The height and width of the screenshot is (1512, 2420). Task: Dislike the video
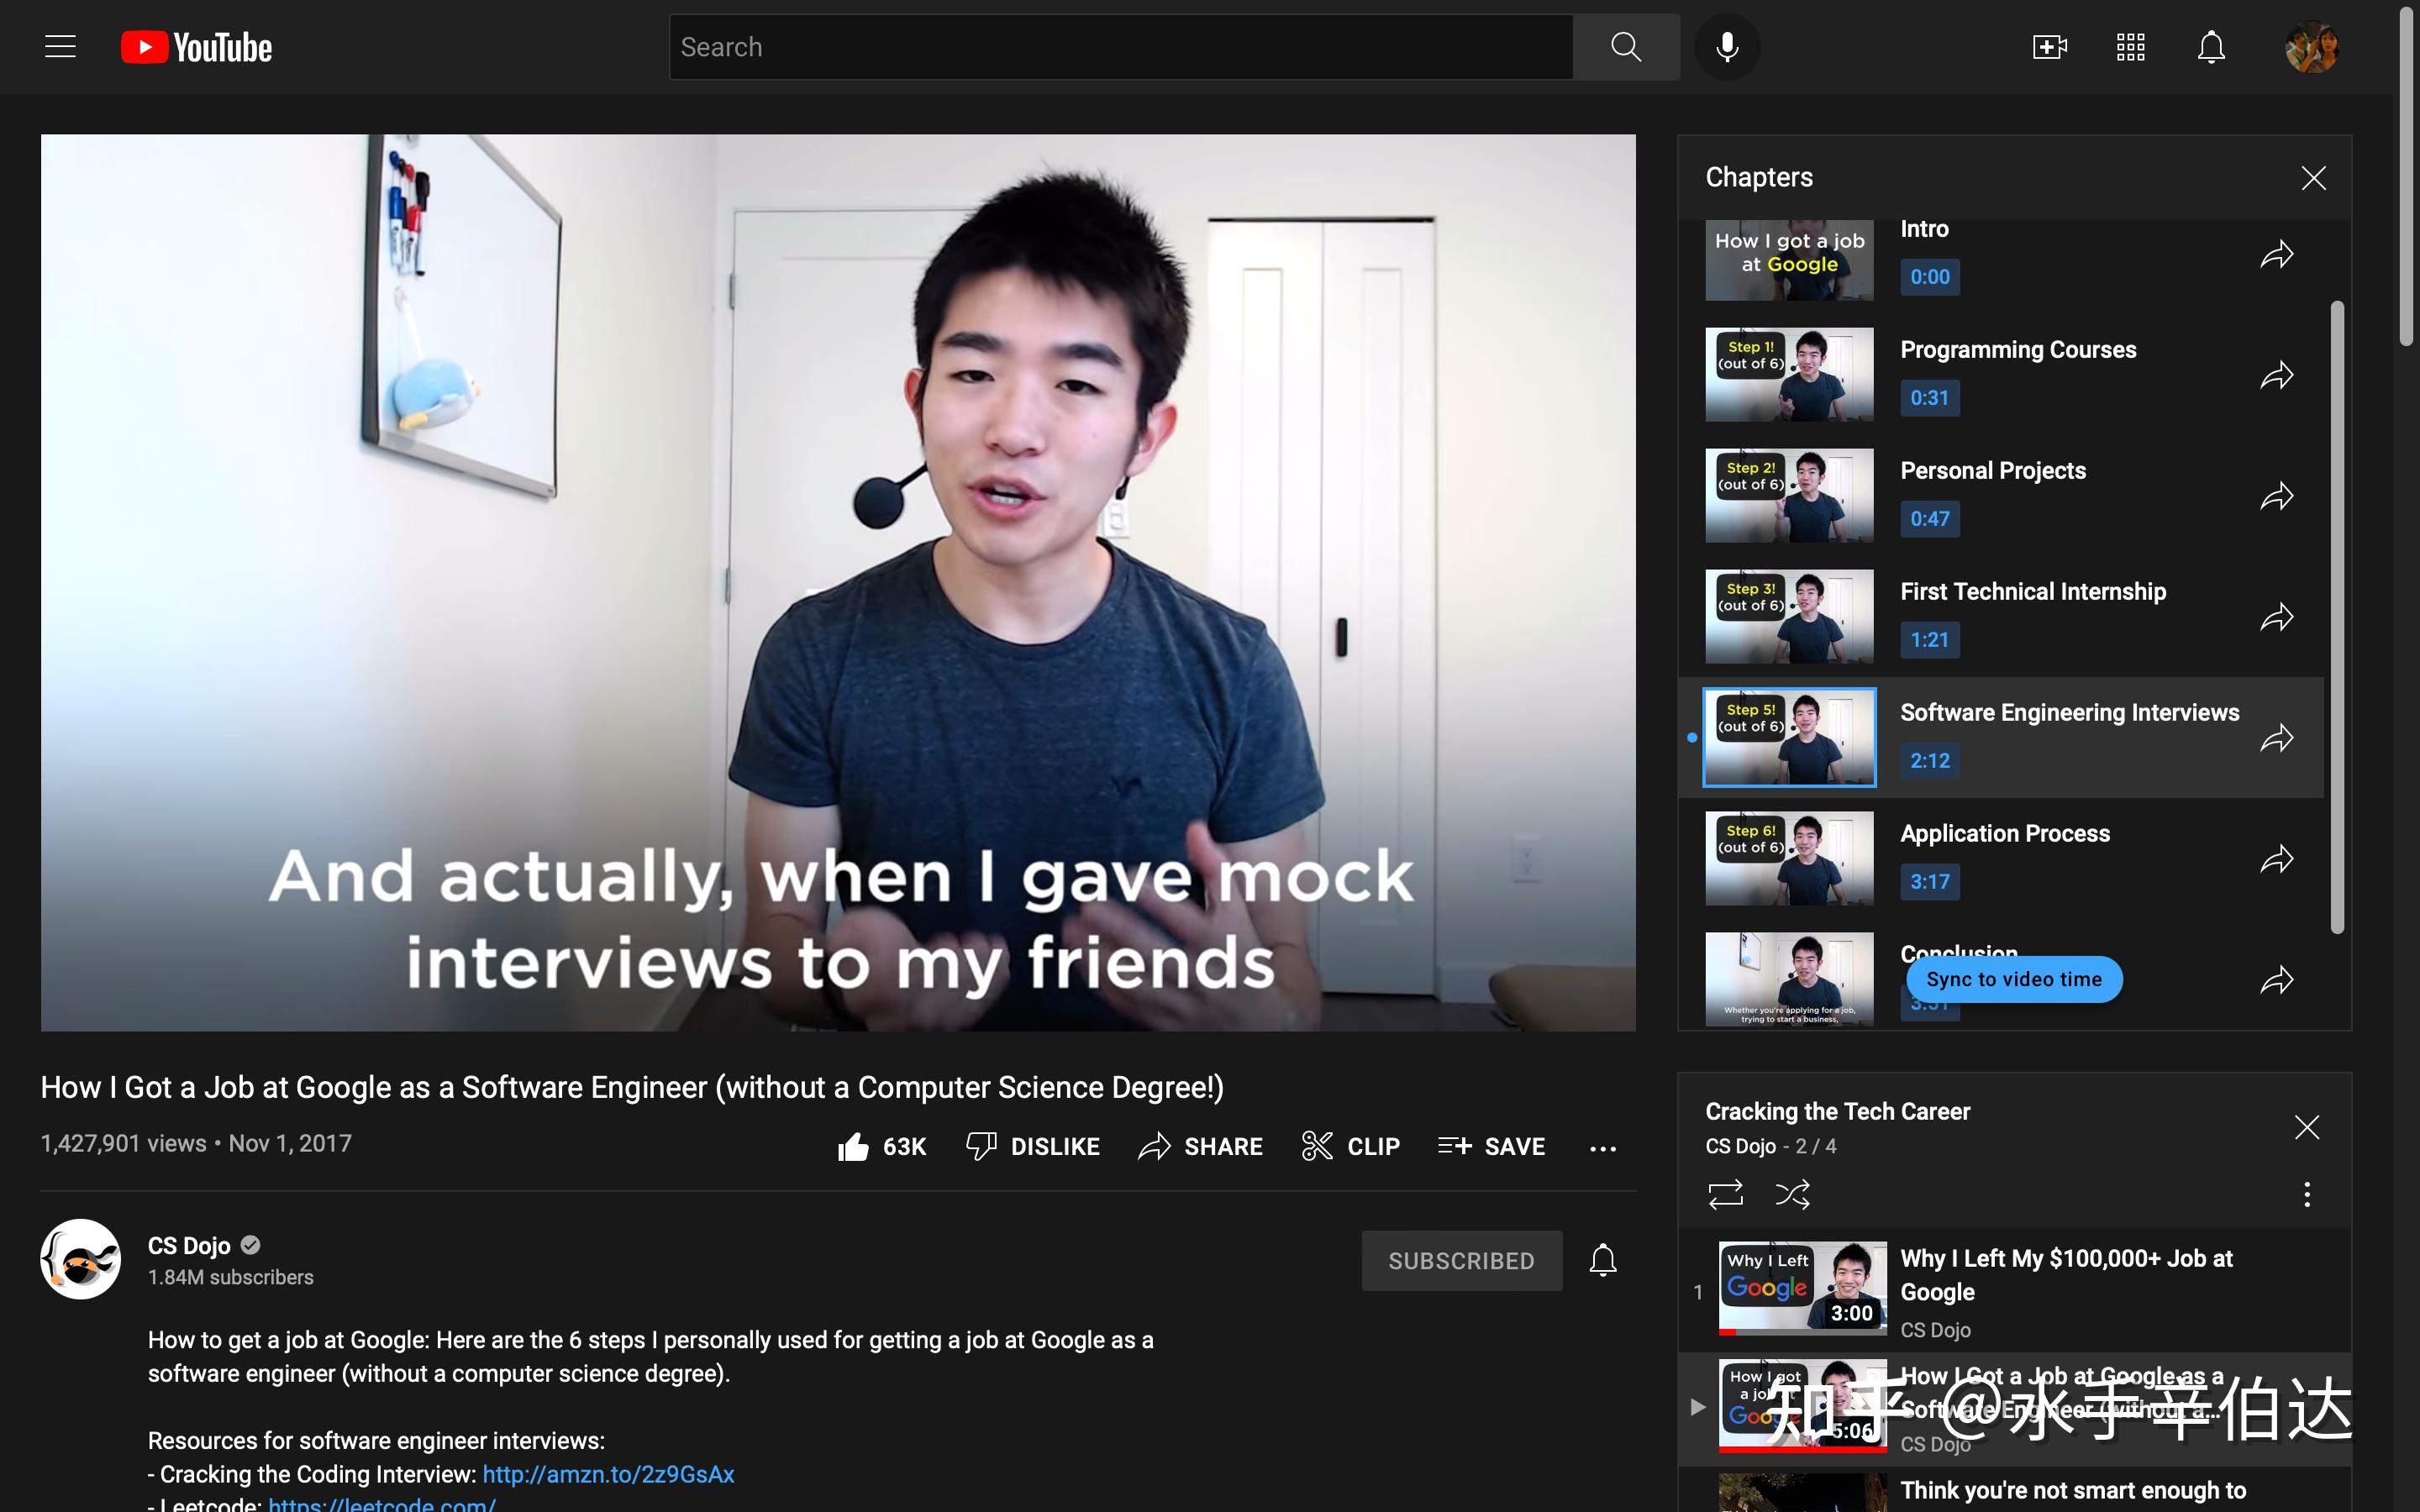click(1033, 1146)
